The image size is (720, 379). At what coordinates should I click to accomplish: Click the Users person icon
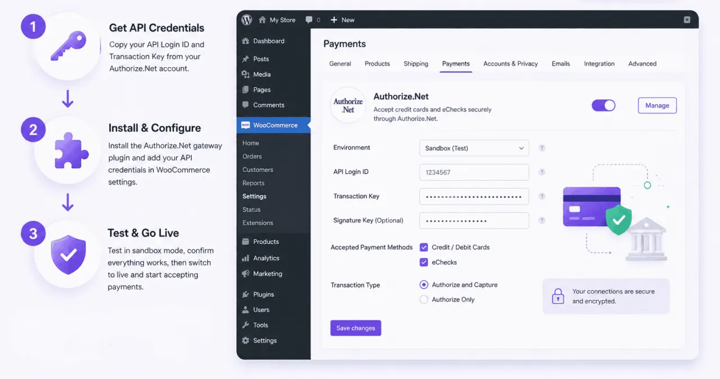pyautogui.click(x=245, y=310)
